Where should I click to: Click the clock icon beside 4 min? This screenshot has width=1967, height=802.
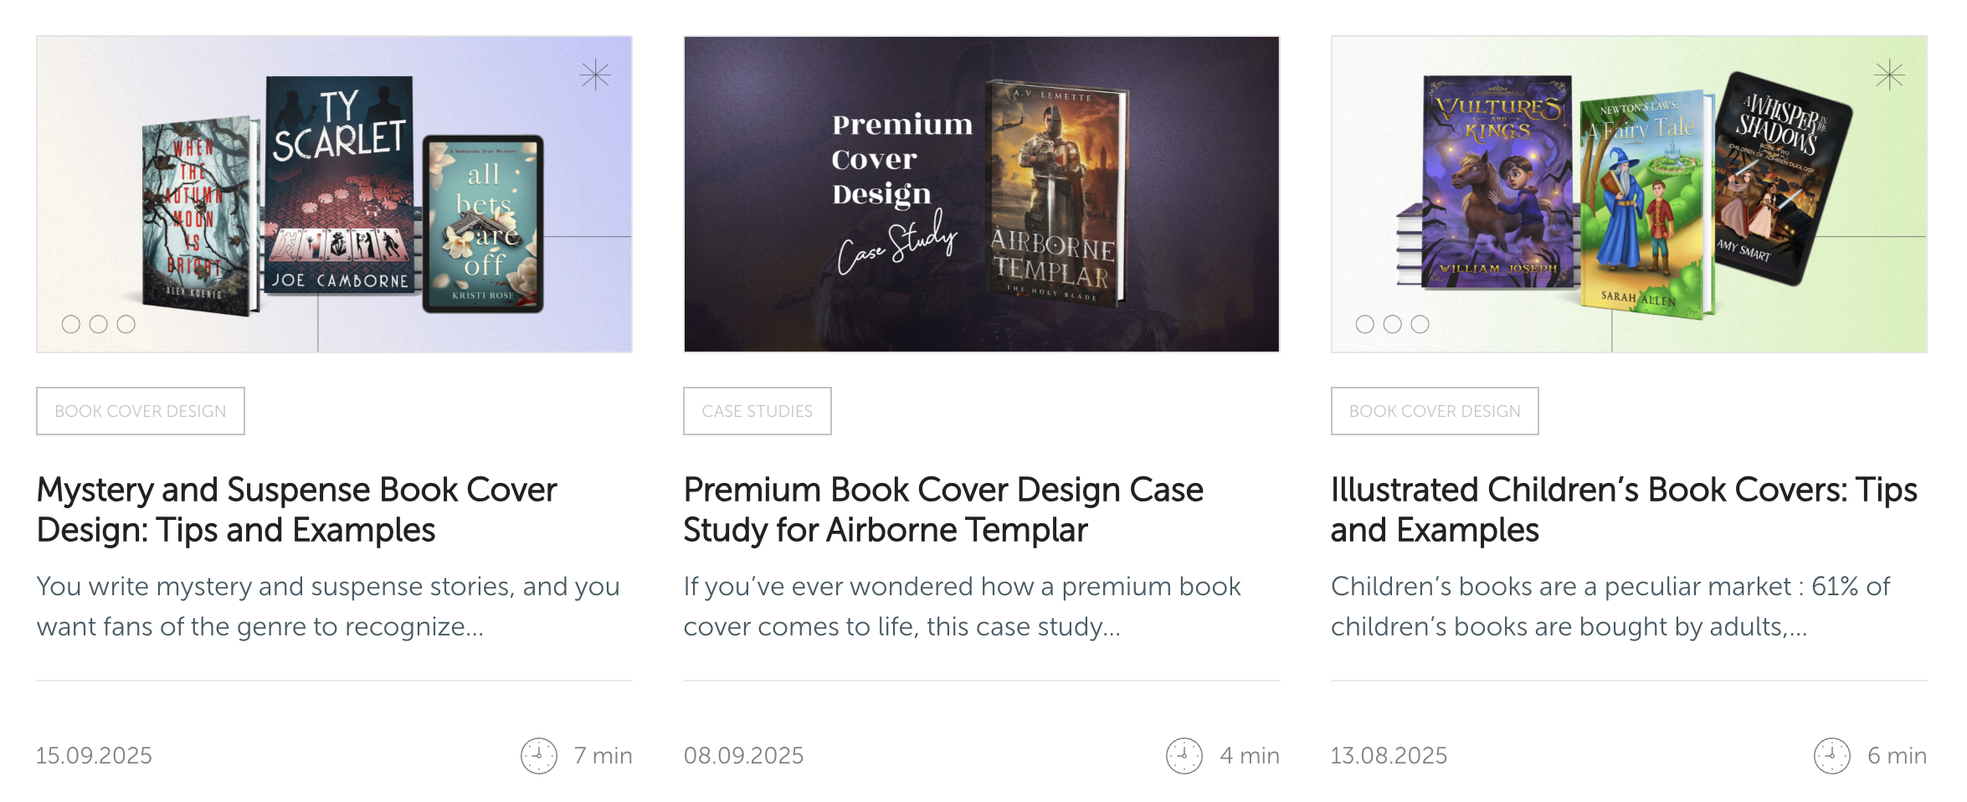(1184, 756)
